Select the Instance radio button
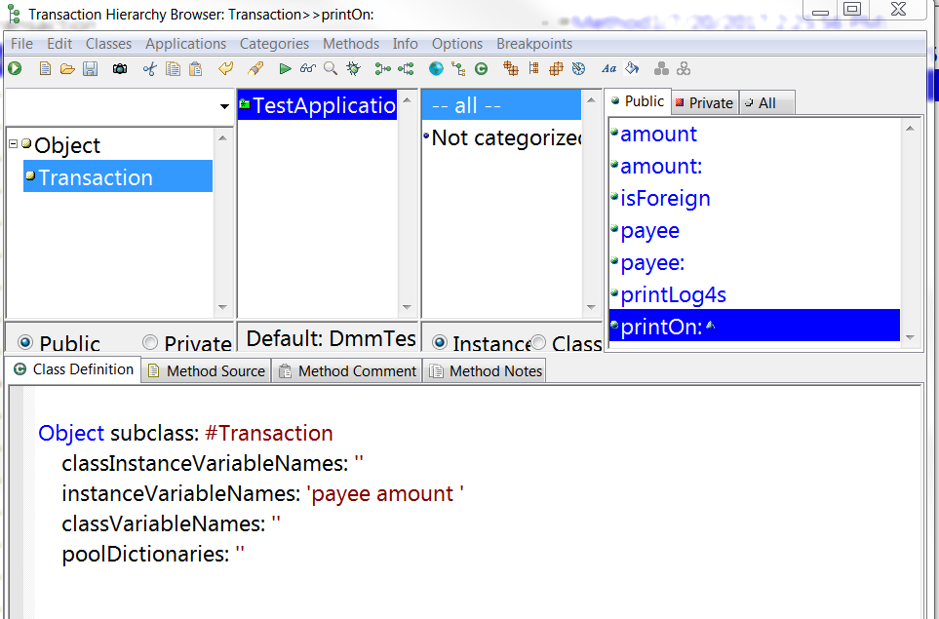Screen dimensions: 939x619 point(440,343)
